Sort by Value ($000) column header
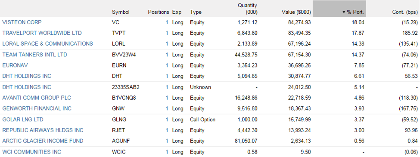The width and height of the screenshot is (420, 157). coord(296,12)
